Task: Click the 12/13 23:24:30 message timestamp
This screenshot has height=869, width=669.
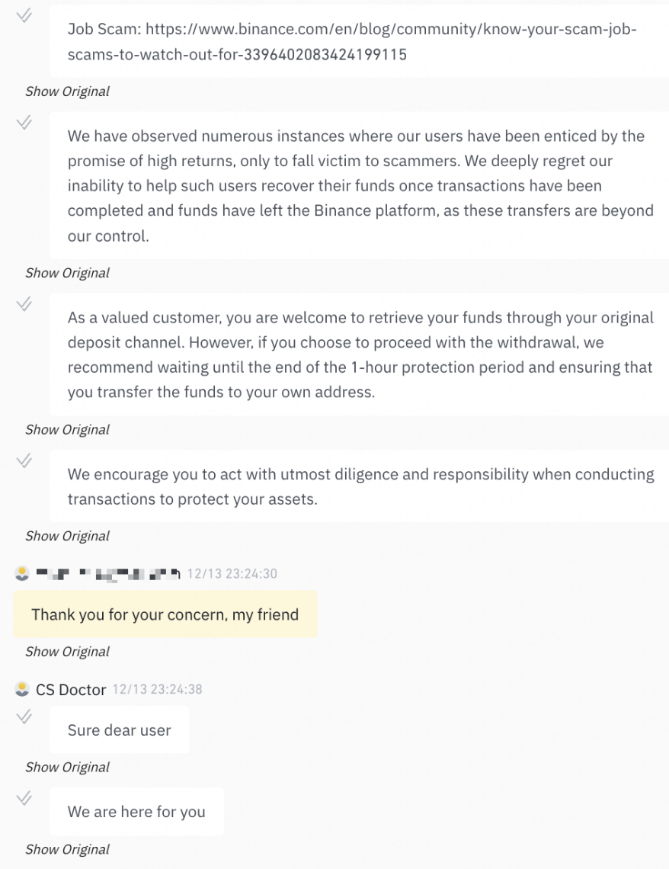Action: coord(232,573)
